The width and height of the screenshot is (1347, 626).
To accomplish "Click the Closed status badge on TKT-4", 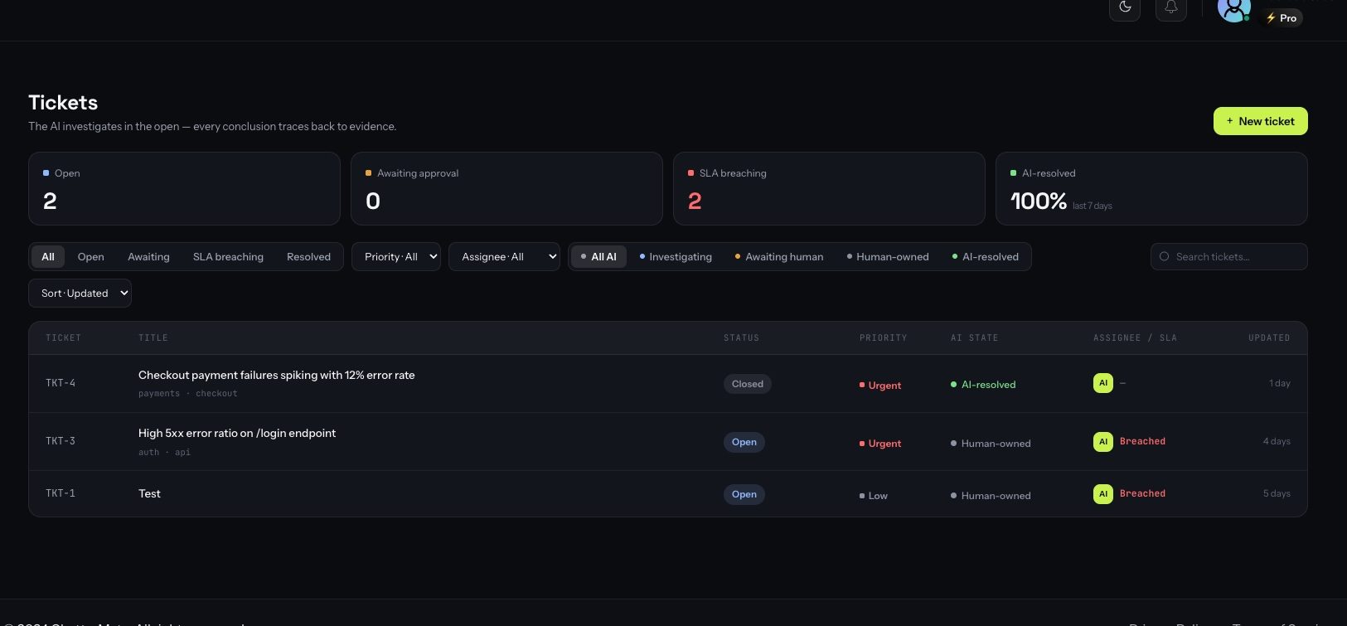I will click(x=747, y=384).
